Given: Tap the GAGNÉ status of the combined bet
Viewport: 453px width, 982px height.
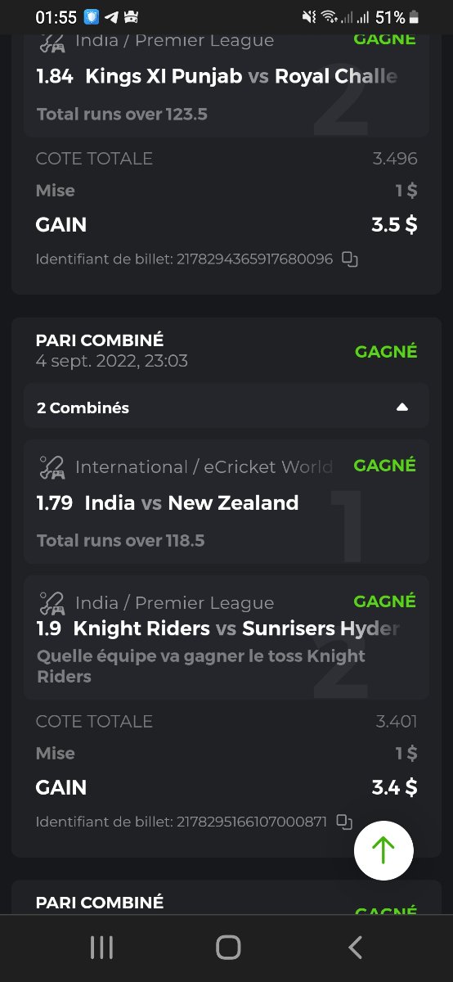Looking at the screenshot, I should 386,351.
